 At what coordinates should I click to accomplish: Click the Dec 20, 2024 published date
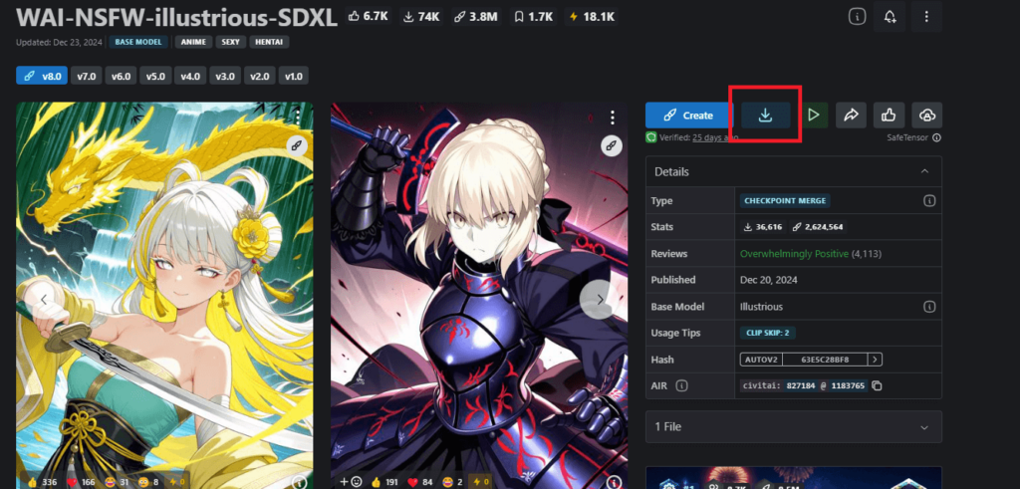pos(769,280)
